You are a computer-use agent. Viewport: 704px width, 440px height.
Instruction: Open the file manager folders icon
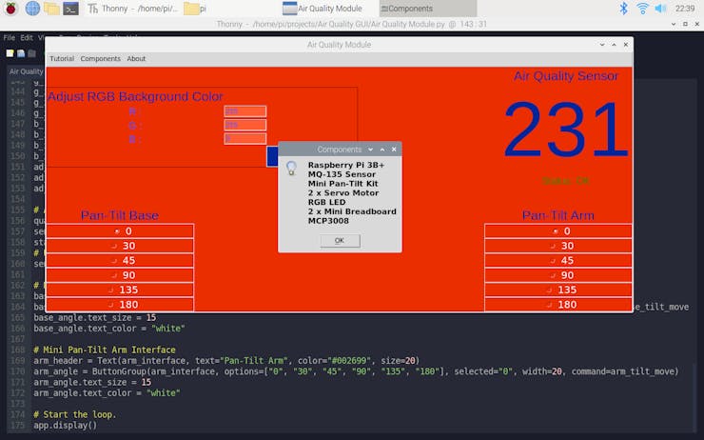tap(51, 8)
